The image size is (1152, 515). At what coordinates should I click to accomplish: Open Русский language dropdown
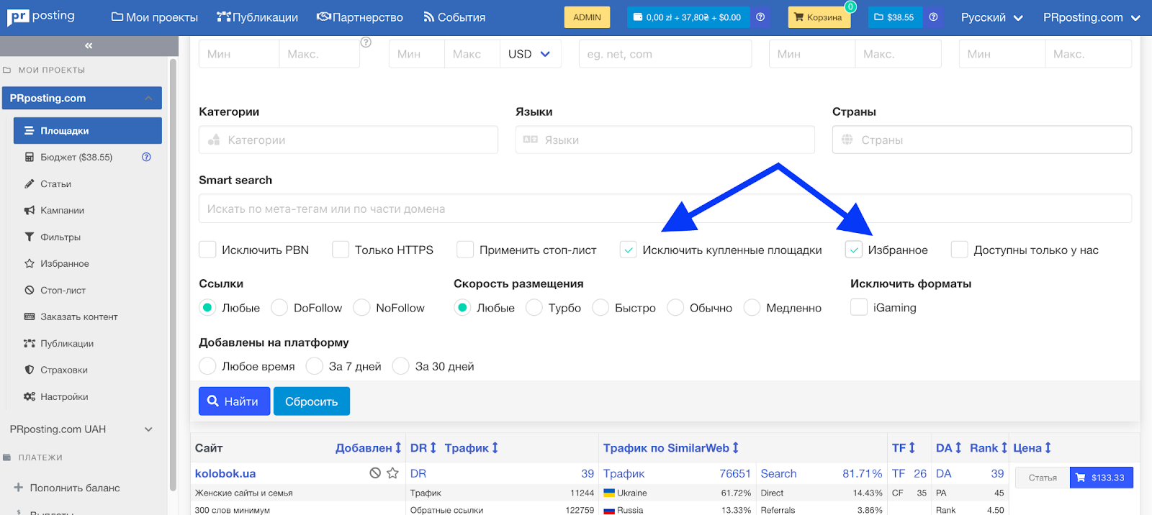[x=991, y=17]
